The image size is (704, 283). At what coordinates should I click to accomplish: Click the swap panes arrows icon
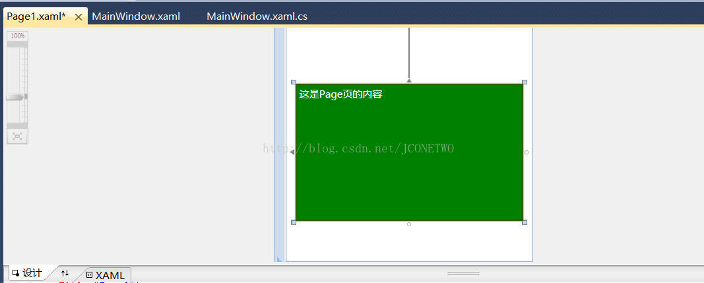[65, 273]
